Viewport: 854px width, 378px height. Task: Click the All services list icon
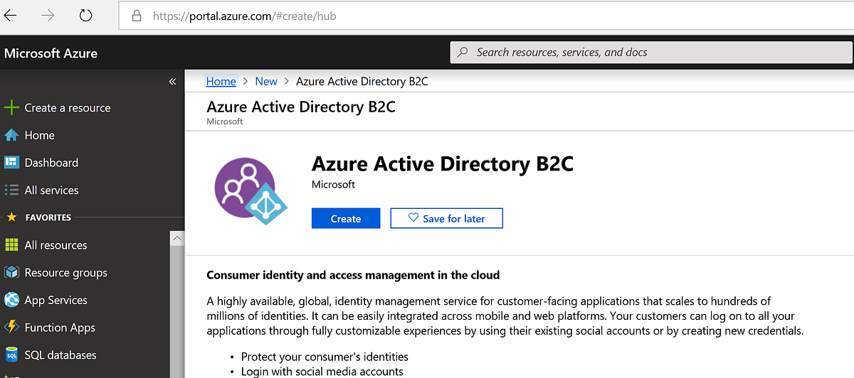11,190
